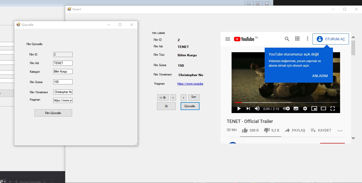
Task: Click the Film Adı field containing TENET
Action: (x=63, y=63)
